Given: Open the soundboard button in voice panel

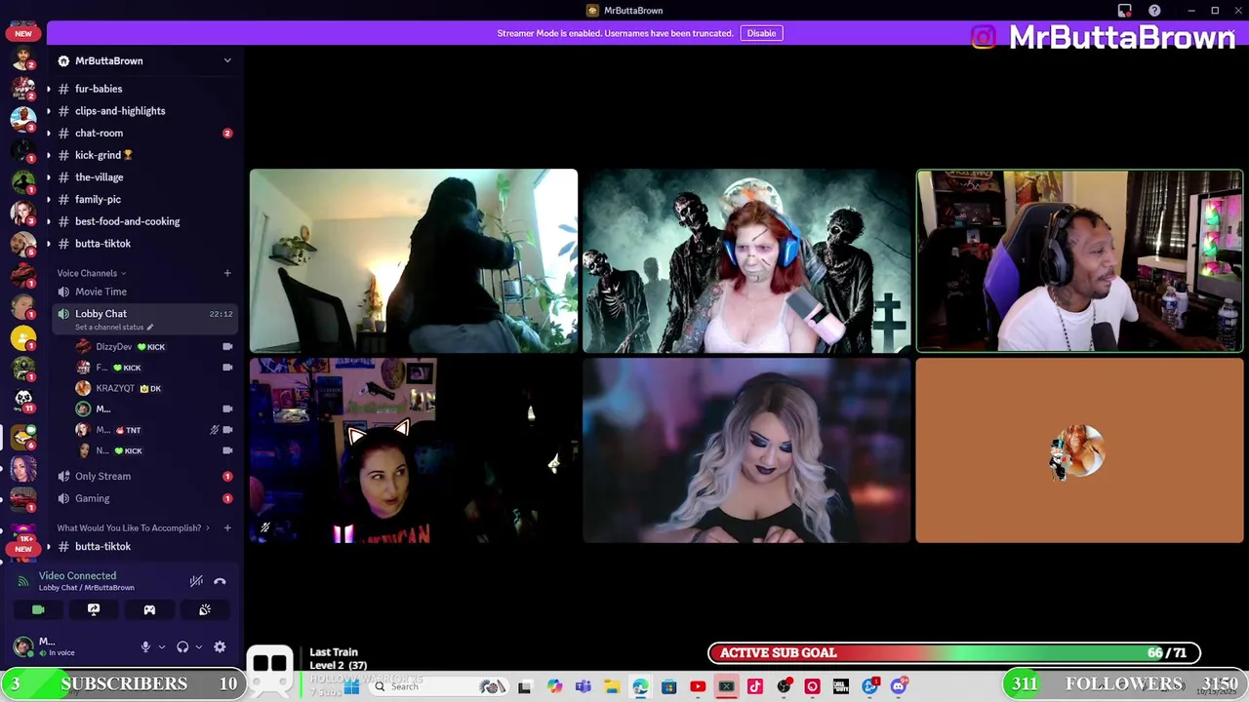Looking at the screenshot, I should click(x=205, y=609).
